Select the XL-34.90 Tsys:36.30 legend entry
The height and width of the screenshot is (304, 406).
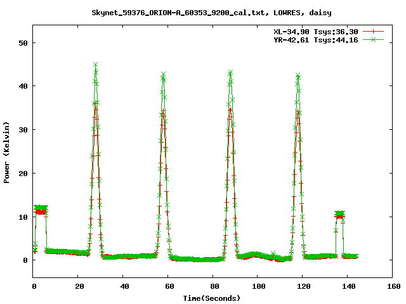(316, 32)
